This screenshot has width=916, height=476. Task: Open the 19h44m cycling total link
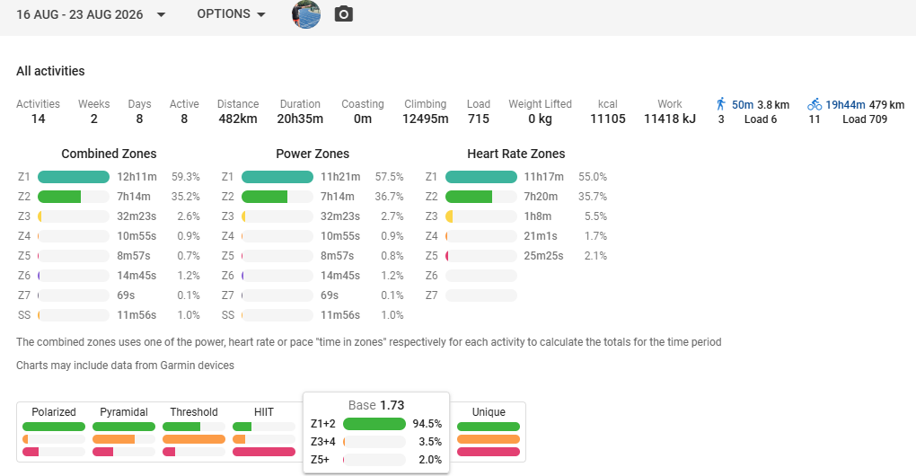(x=845, y=104)
